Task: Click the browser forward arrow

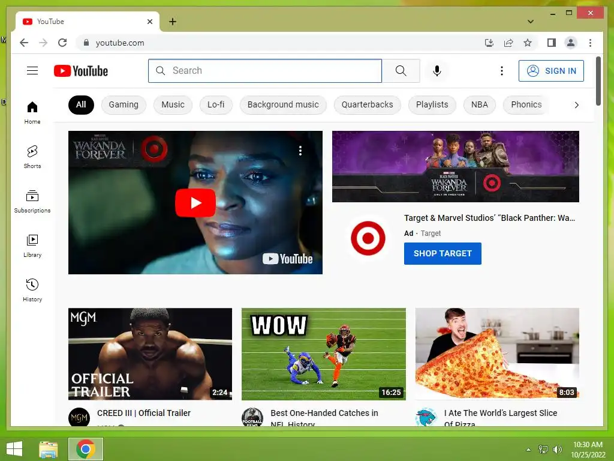Action: coord(43,43)
